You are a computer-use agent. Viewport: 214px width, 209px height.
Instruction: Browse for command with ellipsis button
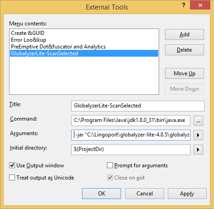[x=198, y=121]
